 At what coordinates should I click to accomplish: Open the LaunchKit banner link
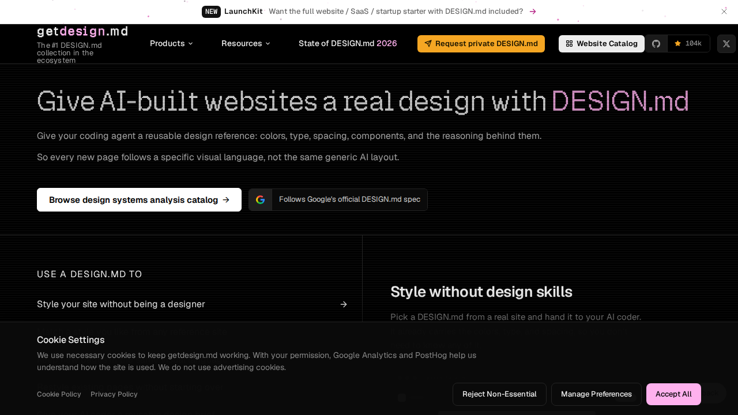(x=369, y=12)
